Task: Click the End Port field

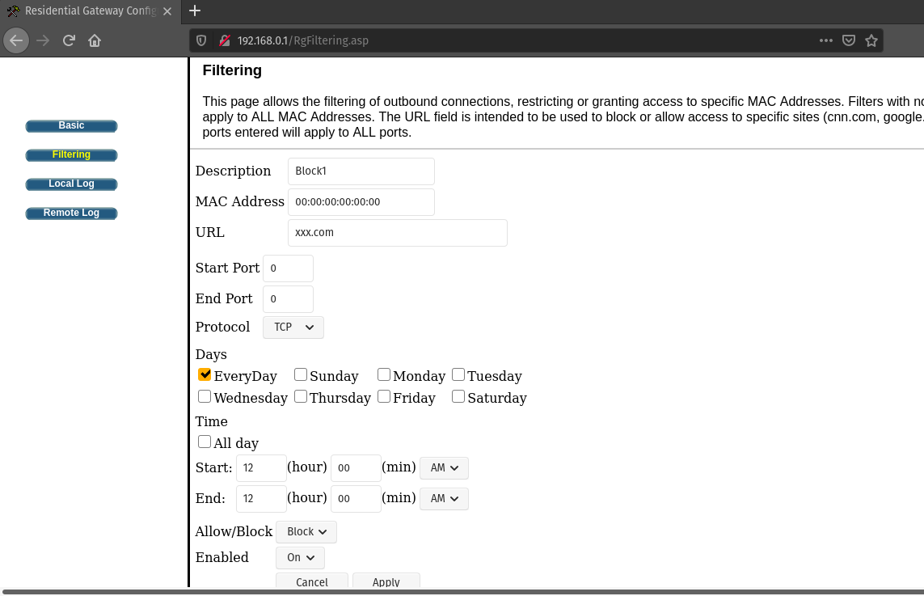Action: tap(288, 299)
